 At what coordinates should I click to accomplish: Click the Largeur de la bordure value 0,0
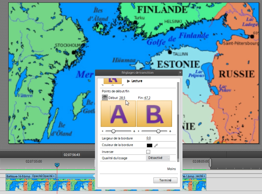click(x=149, y=138)
